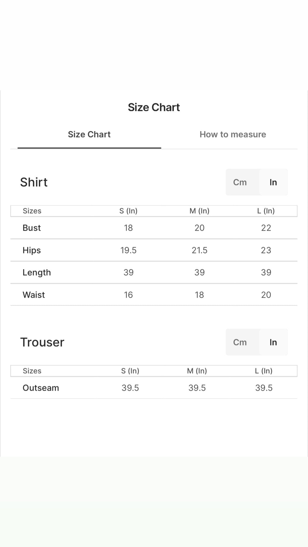This screenshot has height=547, width=308.
Task: Click the Shirt S (In) column header
Action: coord(128,211)
